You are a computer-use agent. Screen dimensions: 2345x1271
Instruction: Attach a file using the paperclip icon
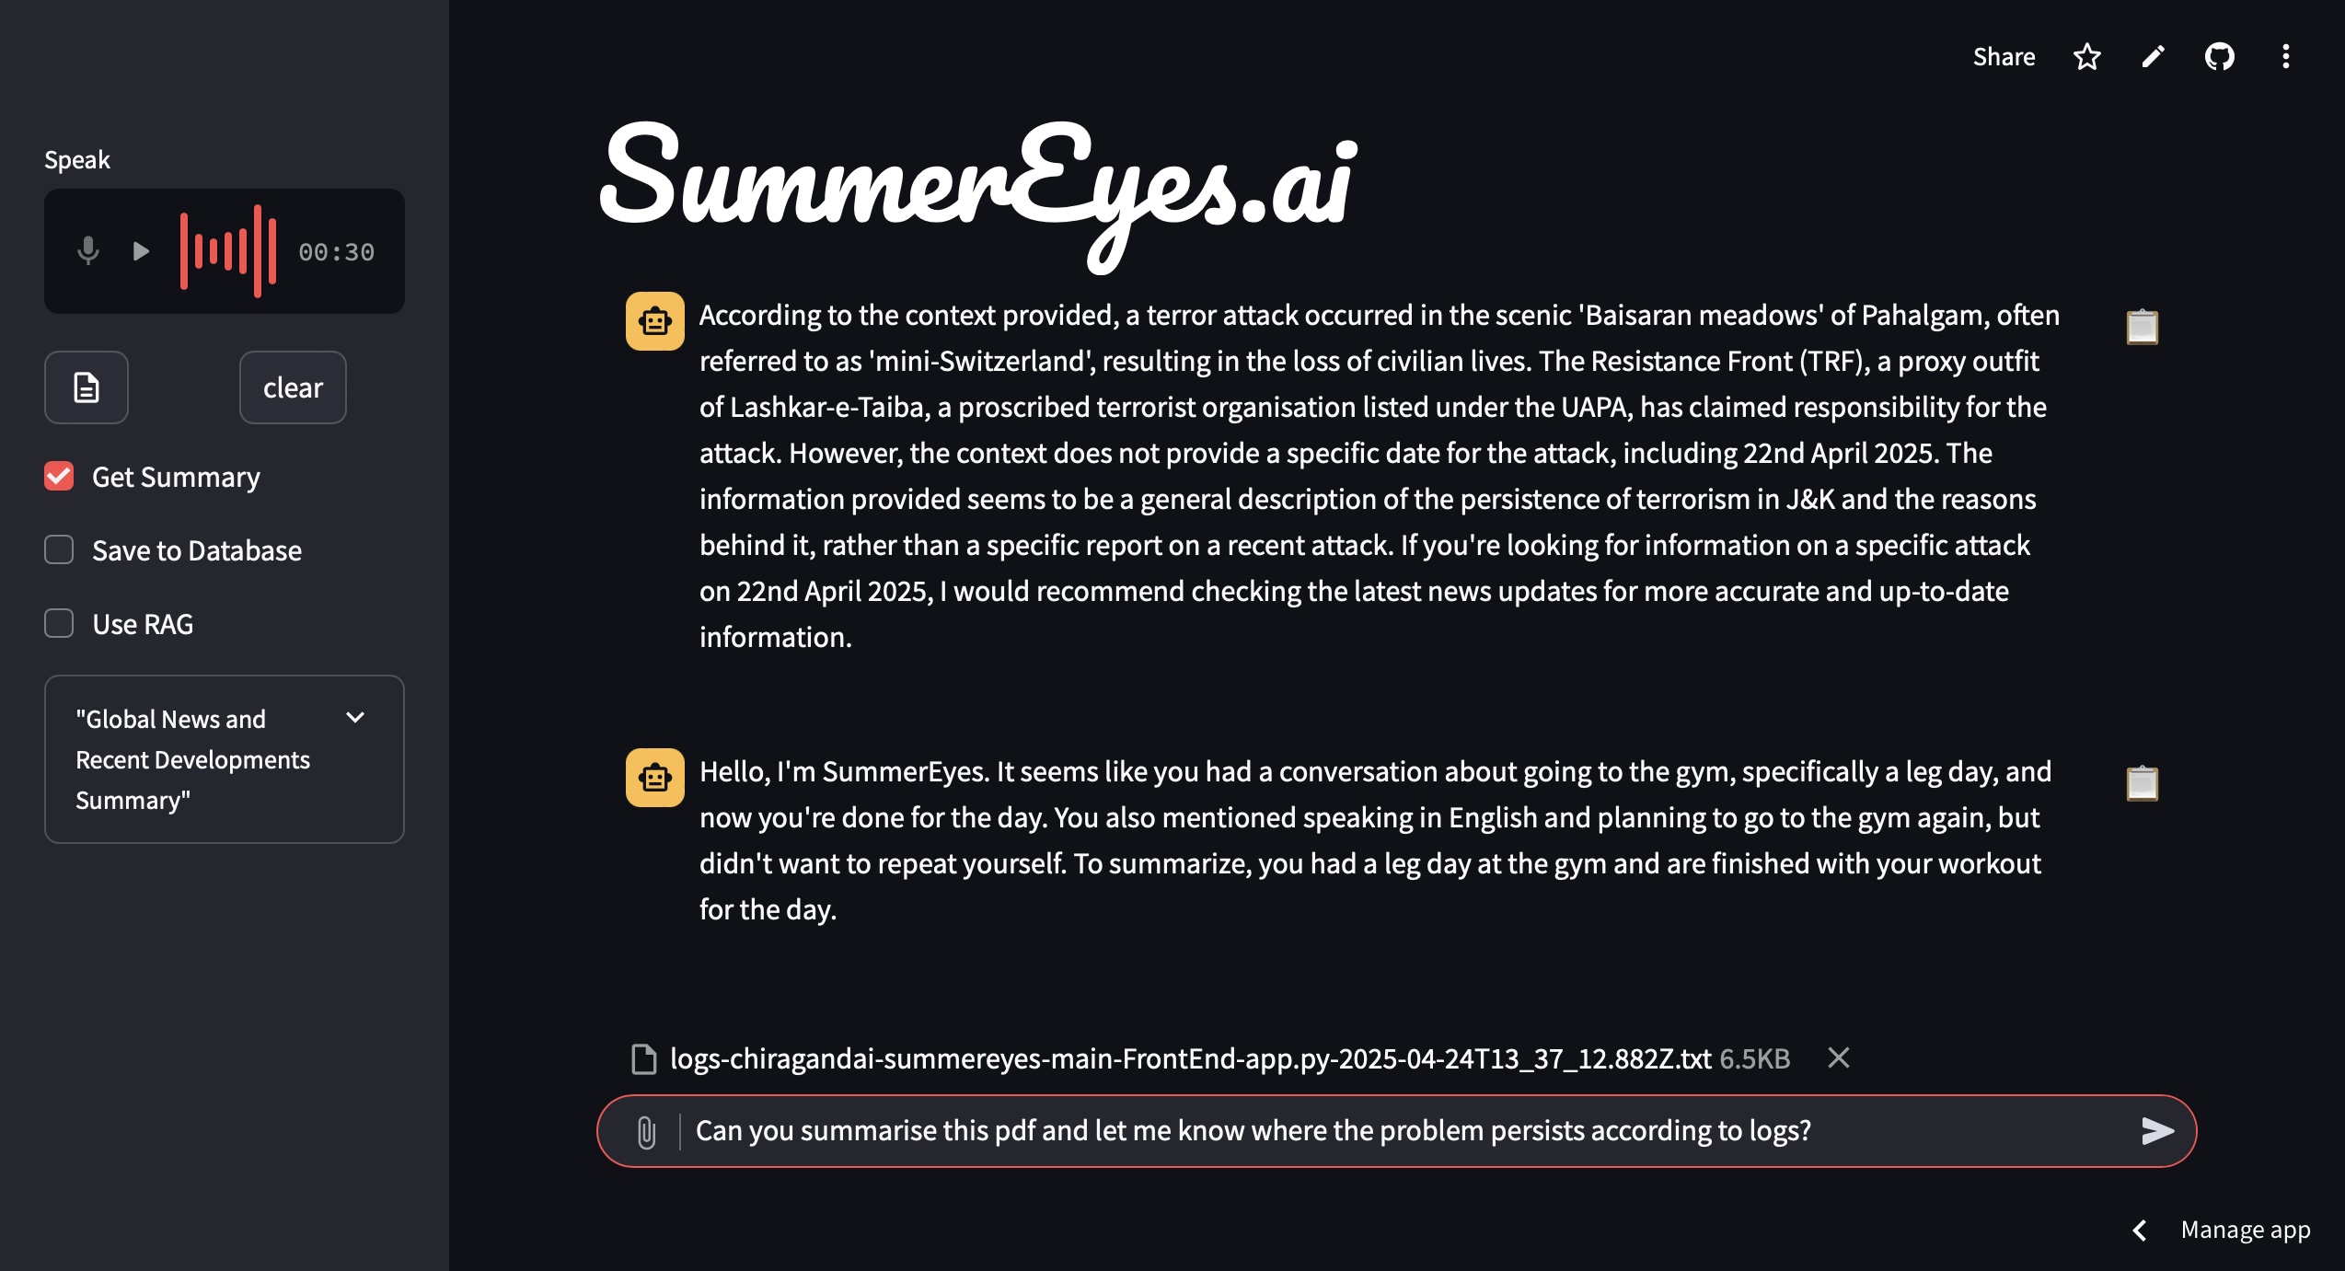click(x=647, y=1130)
